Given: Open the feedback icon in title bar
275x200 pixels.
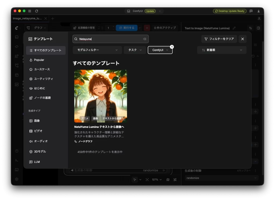Looking at the screenshot, I should coord(251,11).
